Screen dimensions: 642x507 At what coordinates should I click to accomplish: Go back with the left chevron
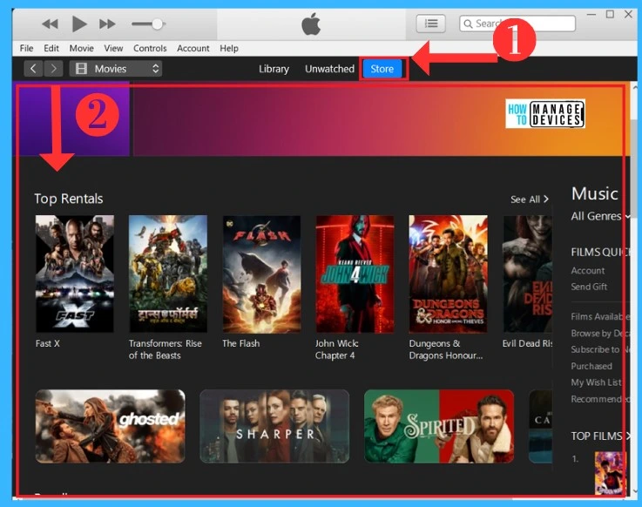[34, 69]
